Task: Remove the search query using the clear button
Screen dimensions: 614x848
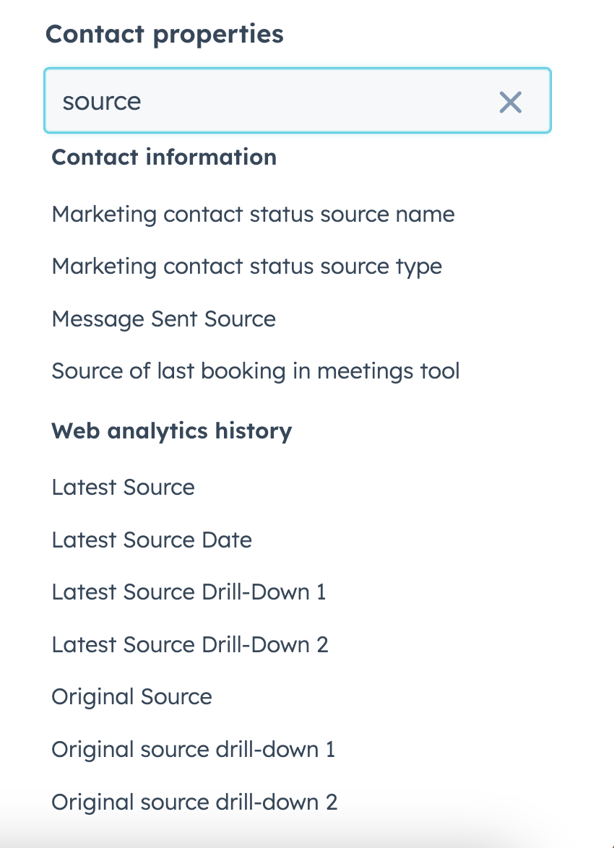Action: point(510,102)
